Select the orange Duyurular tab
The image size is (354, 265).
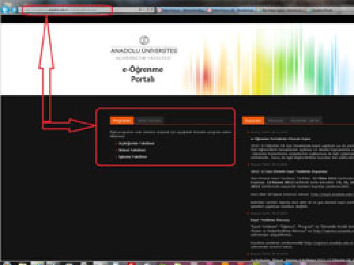click(253, 121)
